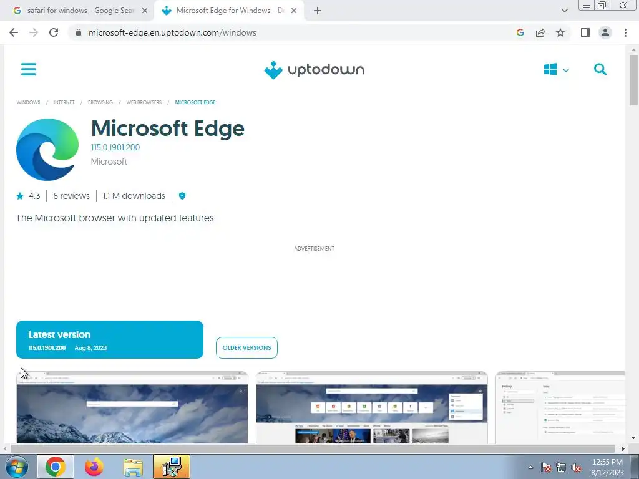Click the verified shield badge icon
The width and height of the screenshot is (639, 479).
click(x=182, y=196)
